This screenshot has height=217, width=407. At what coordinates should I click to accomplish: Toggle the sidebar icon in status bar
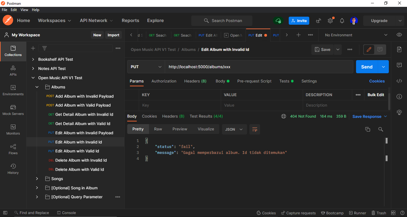(5, 213)
